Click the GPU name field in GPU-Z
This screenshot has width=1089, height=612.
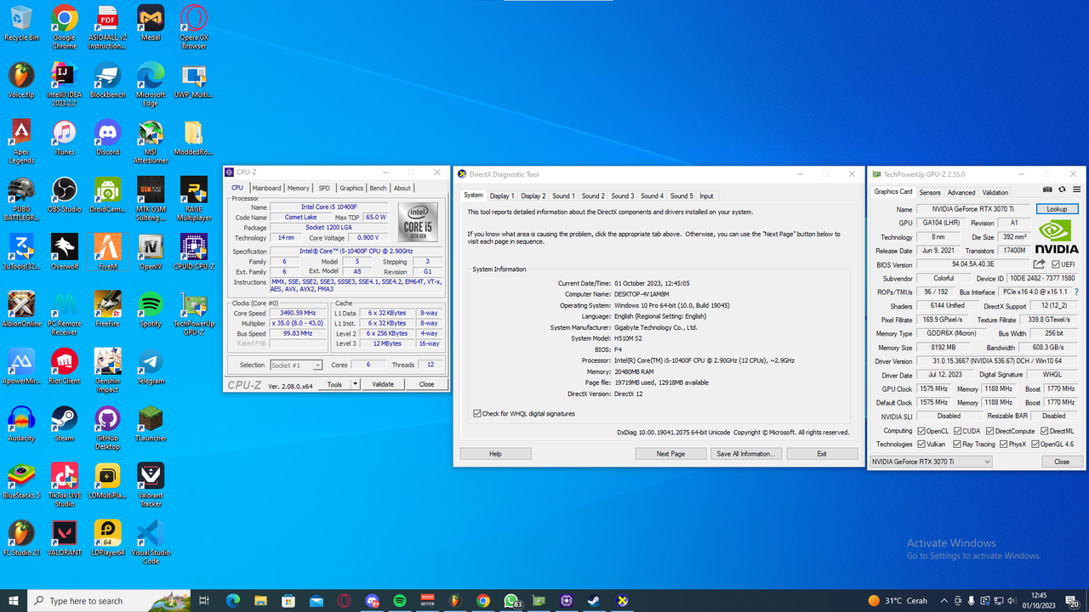point(973,209)
